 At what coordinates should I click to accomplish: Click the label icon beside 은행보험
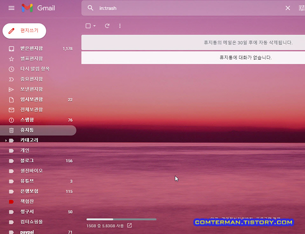11,192
